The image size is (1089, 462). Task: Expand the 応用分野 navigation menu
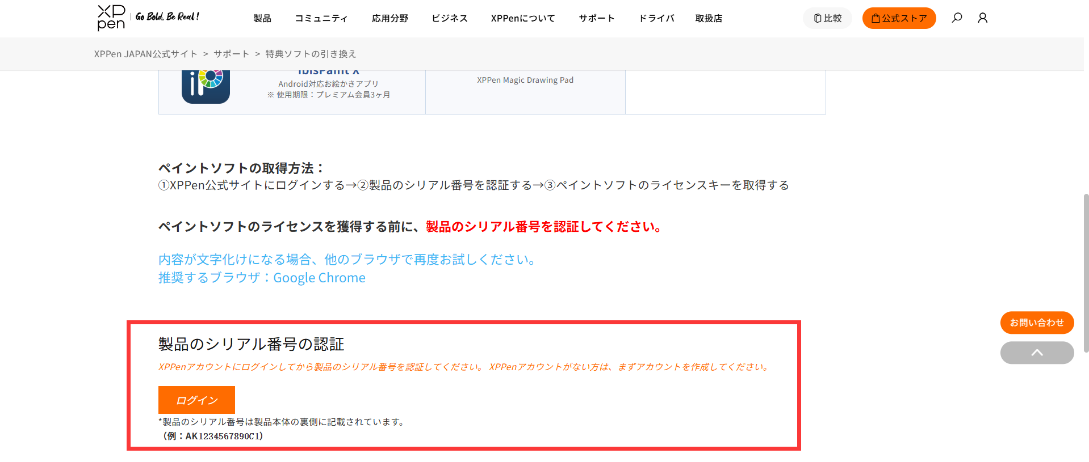pos(390,19)
